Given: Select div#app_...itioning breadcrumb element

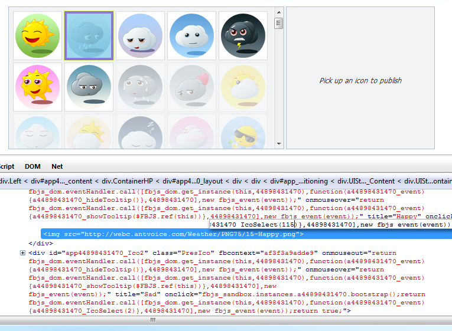Looking at the screenshot, I should [299, 181].
